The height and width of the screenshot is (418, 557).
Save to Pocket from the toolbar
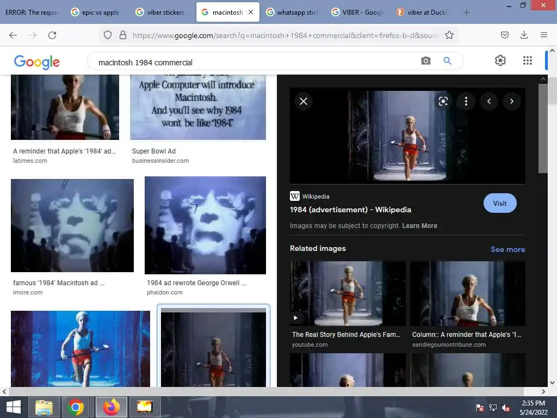tap(504, 35)
